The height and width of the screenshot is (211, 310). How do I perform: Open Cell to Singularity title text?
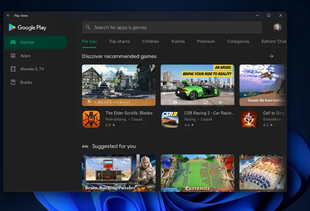click(x=274, y=113)
